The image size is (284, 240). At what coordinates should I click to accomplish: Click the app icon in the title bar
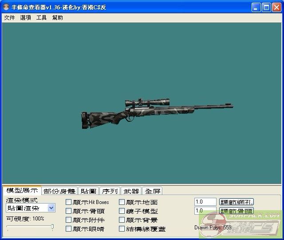[x=6, y=8]
